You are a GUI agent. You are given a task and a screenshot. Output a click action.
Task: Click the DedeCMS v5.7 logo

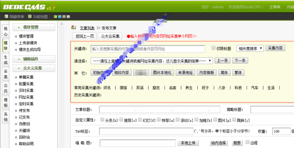pyautogui.click(x=29, y=7)
